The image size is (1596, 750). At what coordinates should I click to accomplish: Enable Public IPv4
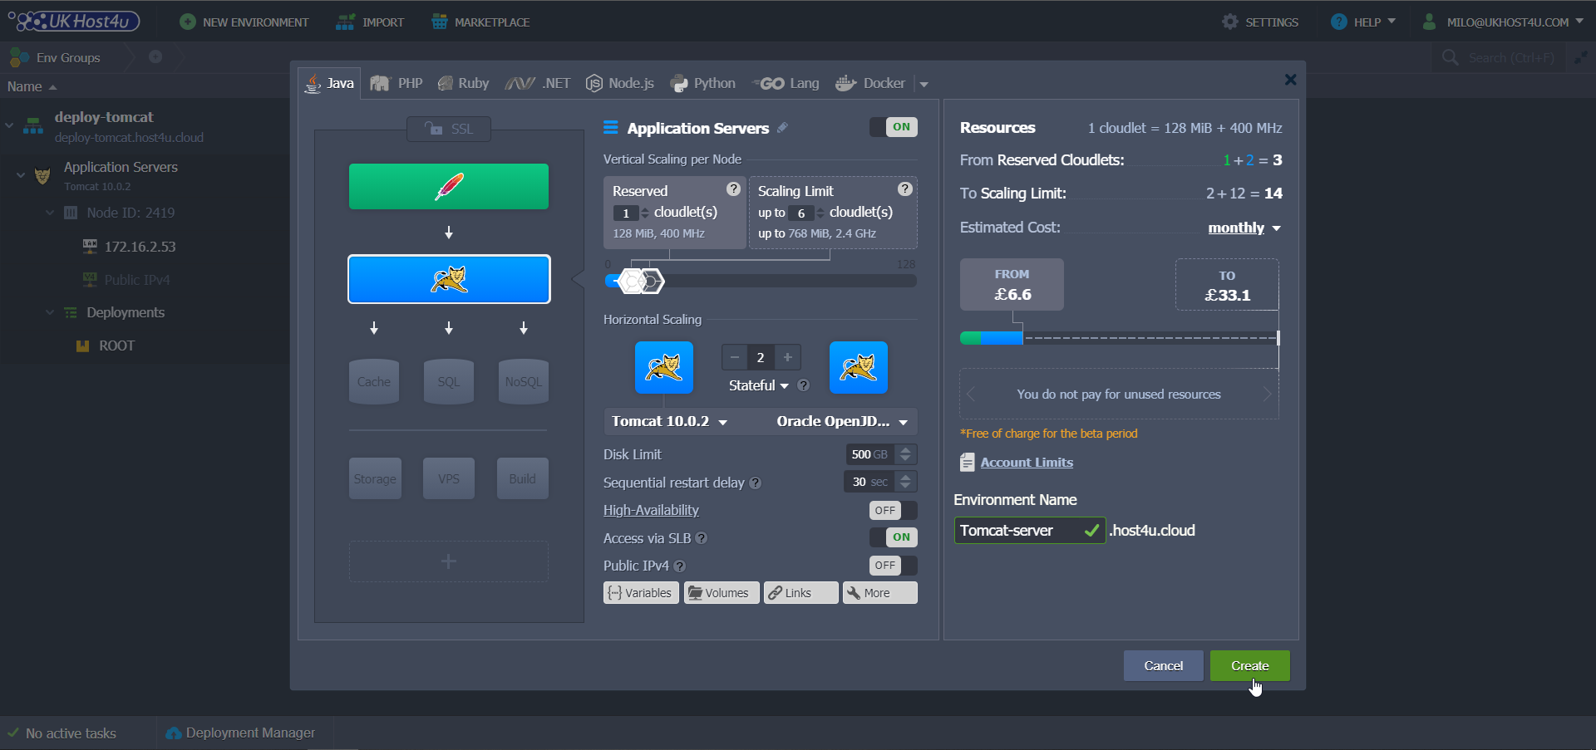(x=891, y=566)
